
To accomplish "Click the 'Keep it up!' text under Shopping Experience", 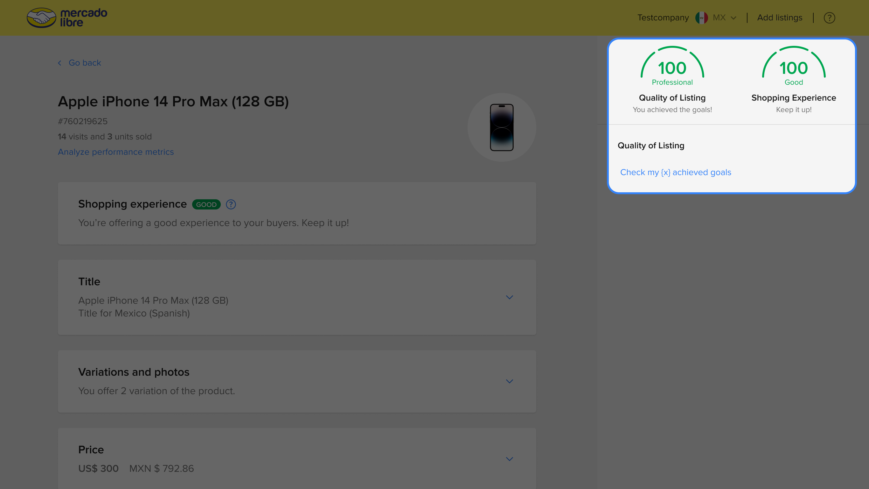I will point(793,110).
